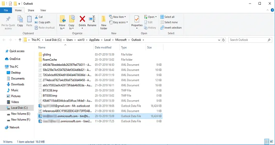Click the New folder icon

[x=104, y=19]
